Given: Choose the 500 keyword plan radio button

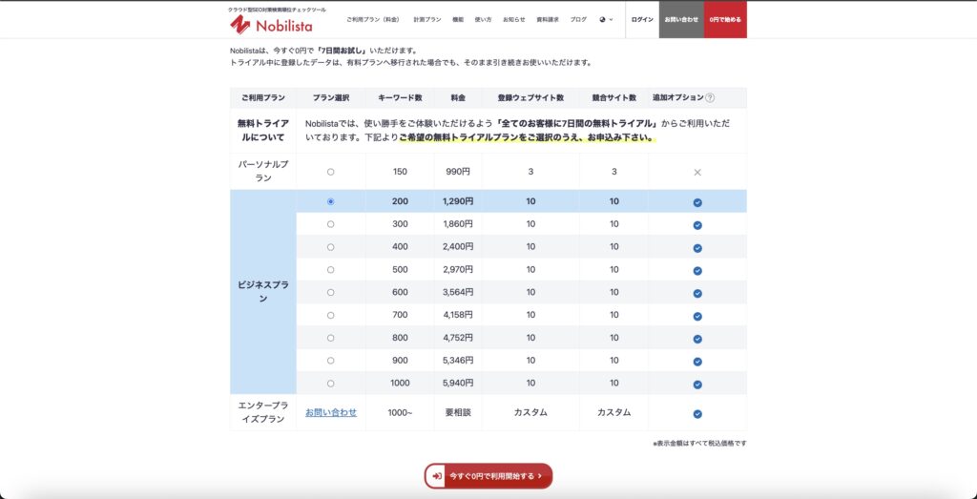Looking at the screenshot, I should point(330,270).
